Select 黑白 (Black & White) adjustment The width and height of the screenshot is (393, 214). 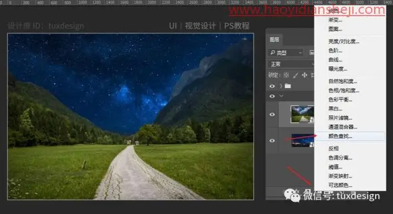(x=335, y=109)
